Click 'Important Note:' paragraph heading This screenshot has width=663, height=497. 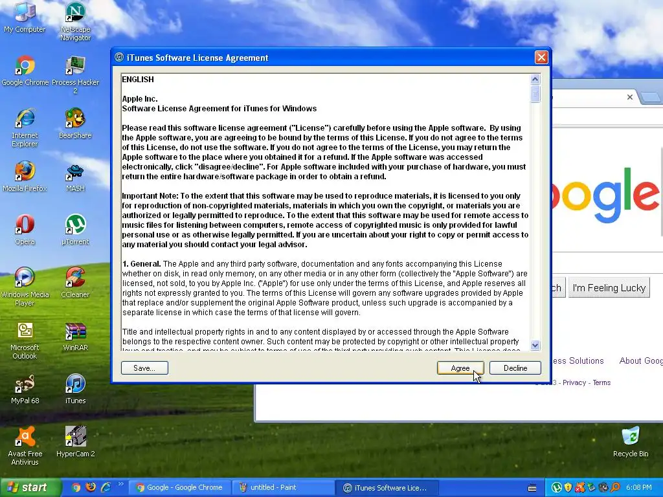tap(150, 195)
